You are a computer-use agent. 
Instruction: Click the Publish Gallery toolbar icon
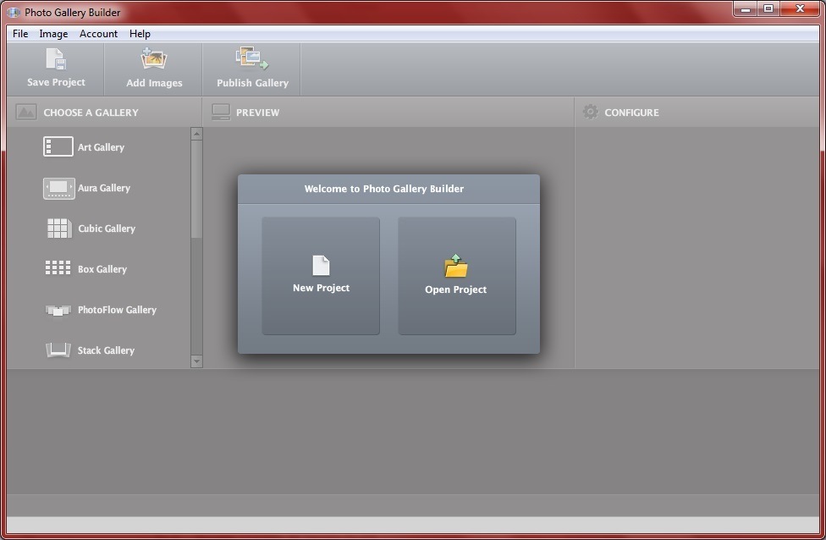pos(251,59)
